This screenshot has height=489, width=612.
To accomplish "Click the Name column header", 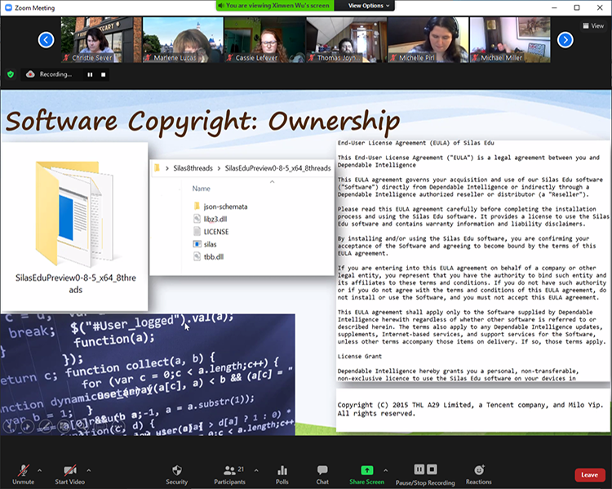I will (201, 189).
